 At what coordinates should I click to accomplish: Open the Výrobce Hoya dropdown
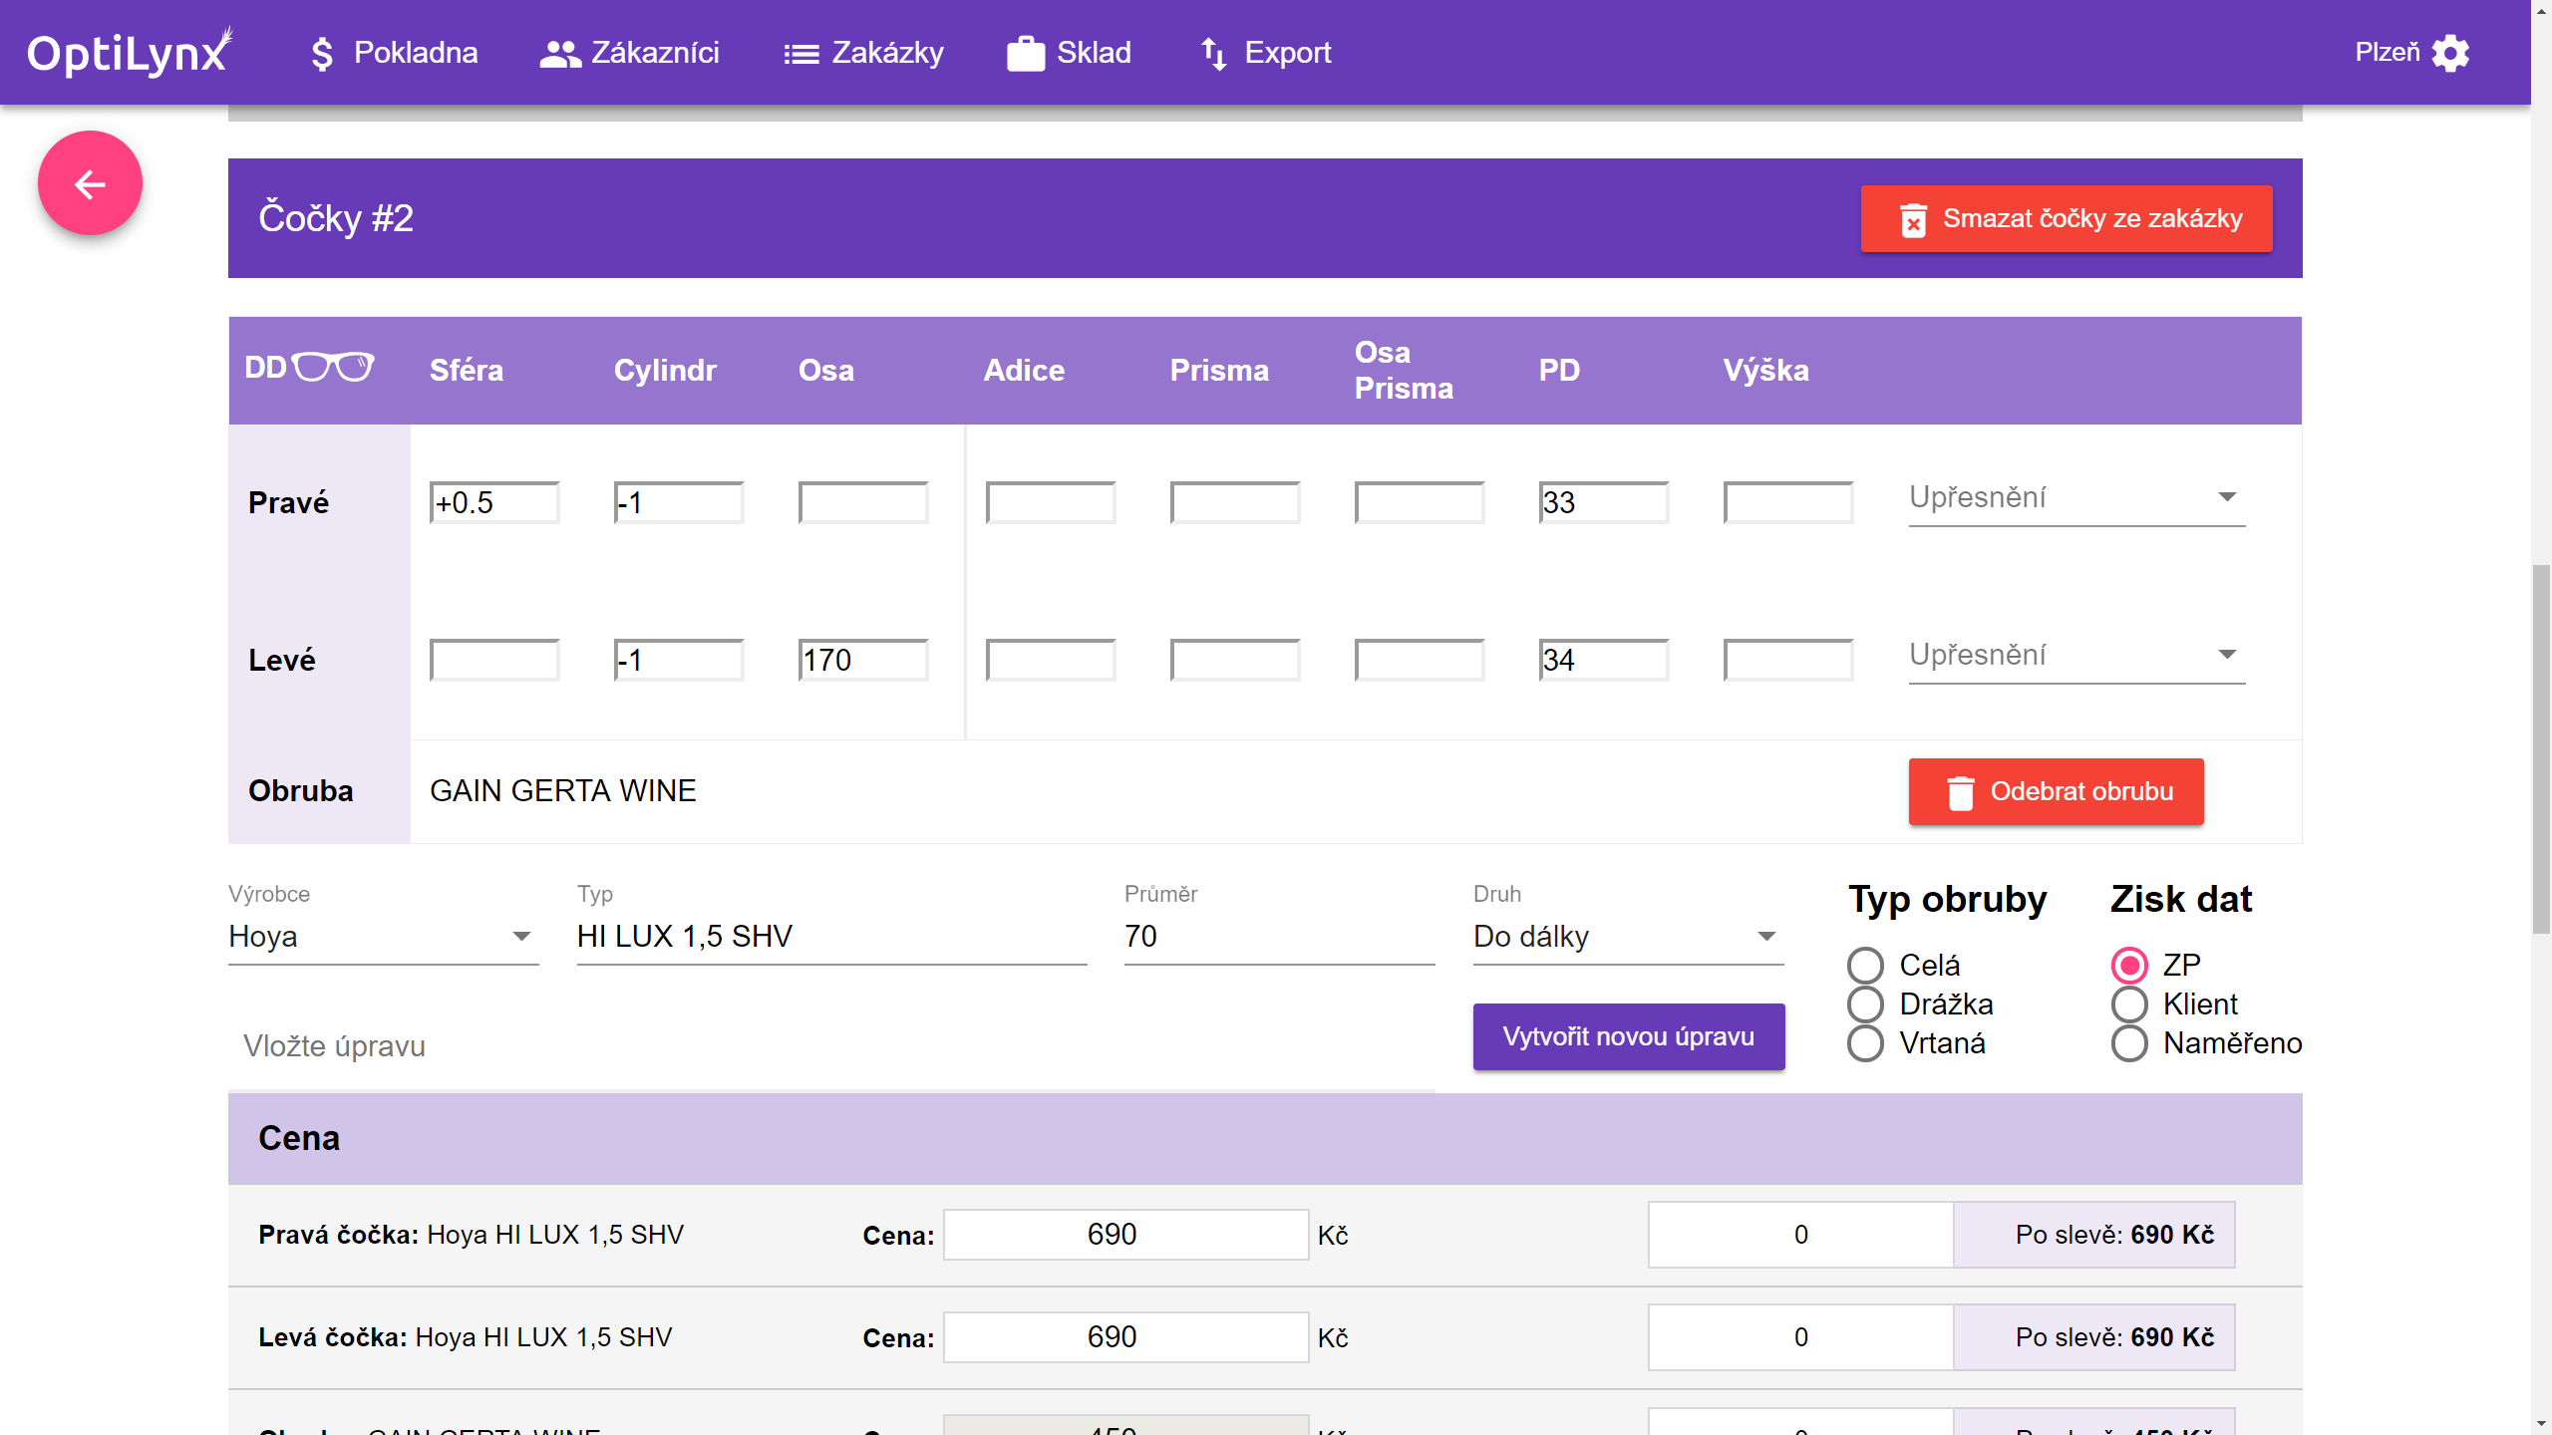(x=383, y=937)
